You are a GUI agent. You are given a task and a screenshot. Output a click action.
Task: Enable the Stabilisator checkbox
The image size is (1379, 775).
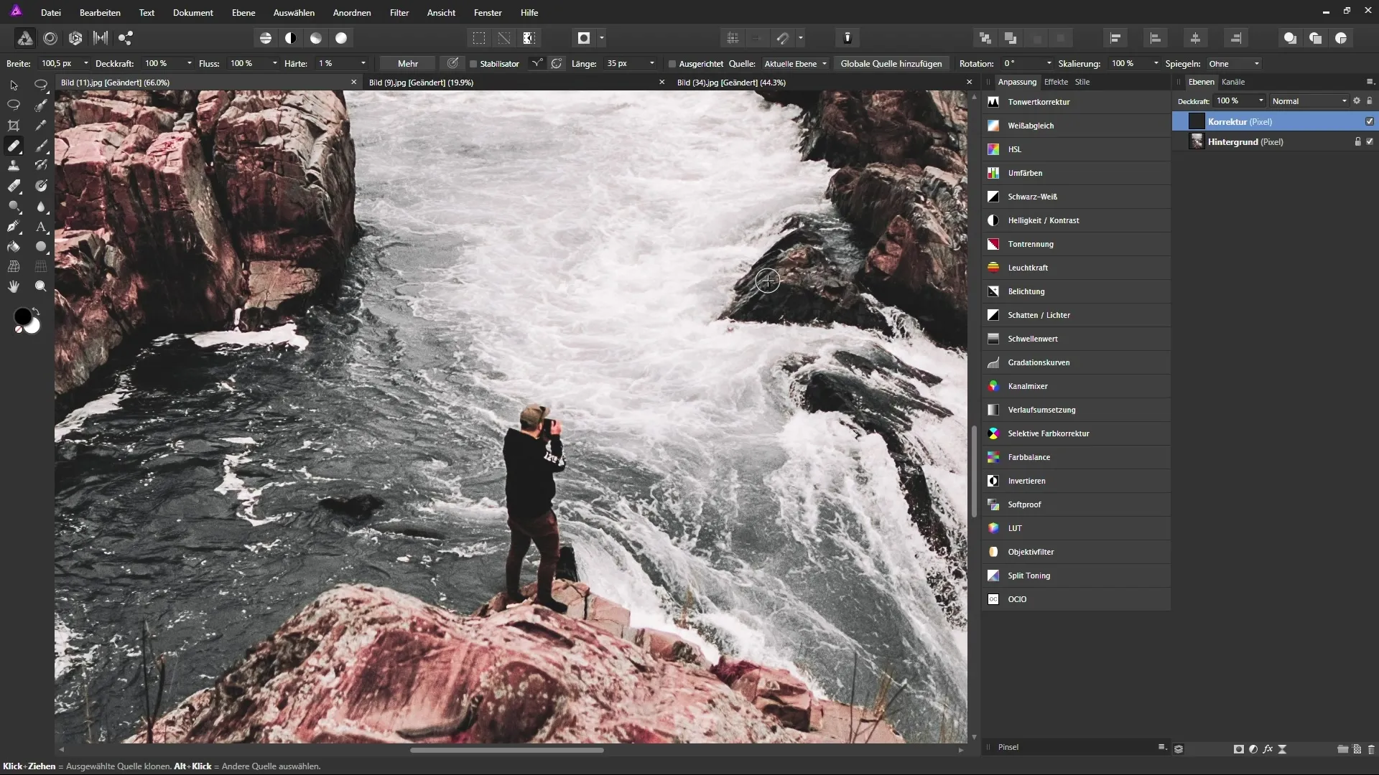coord(474,64)
